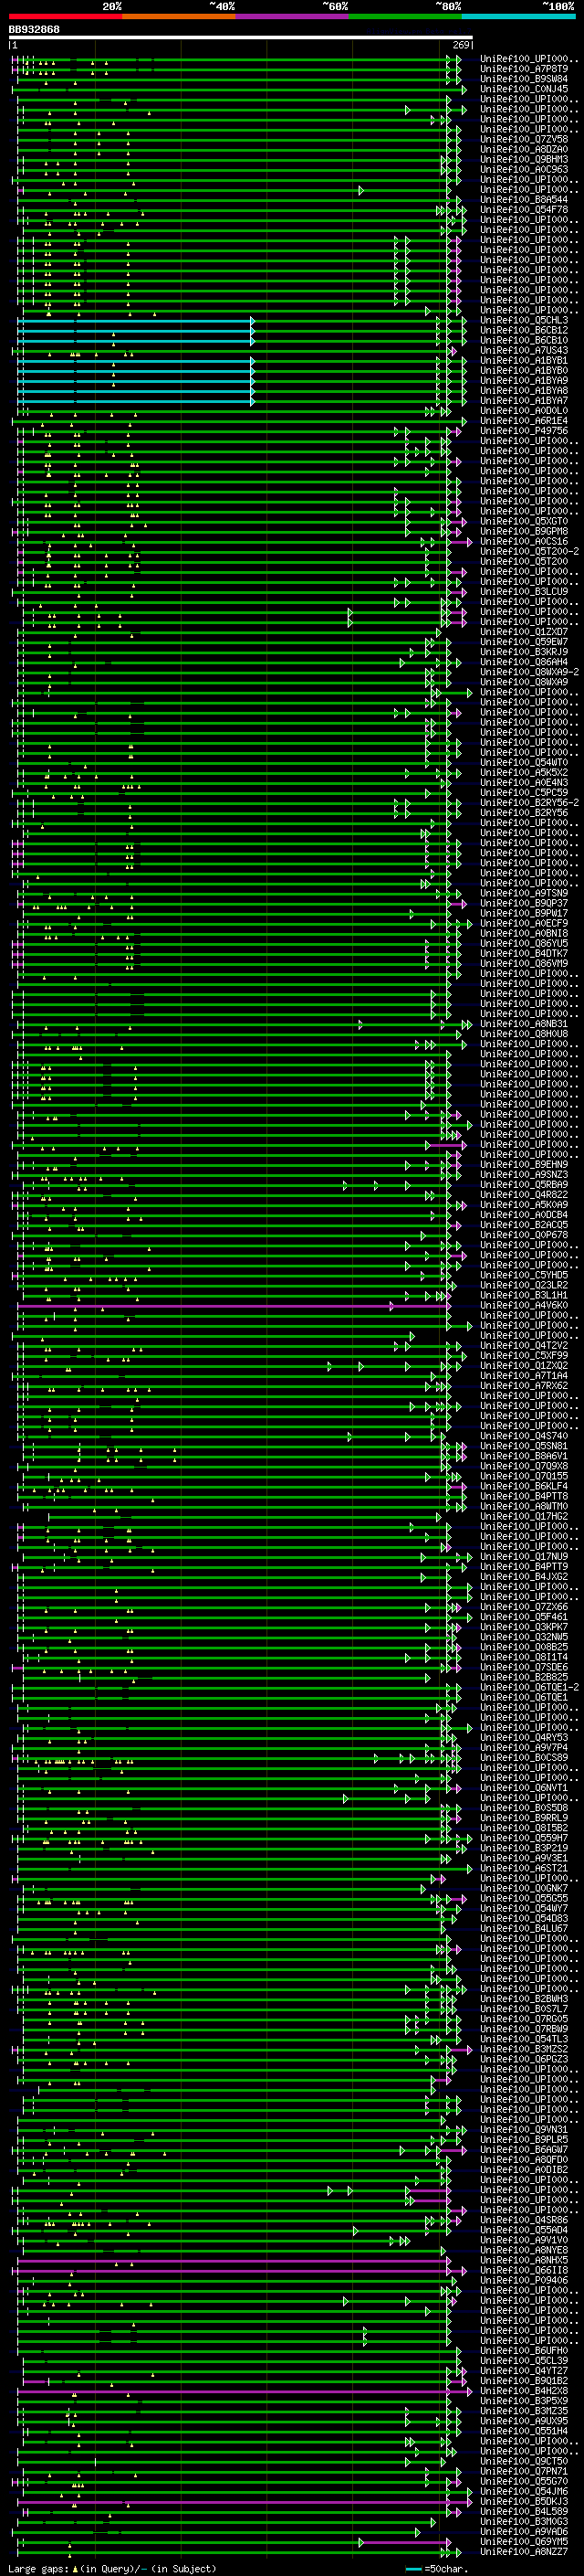This screenshot has width=584, height=2576.
Task: Select the purple ~60% identity legend segment
Action: [293, 17]
